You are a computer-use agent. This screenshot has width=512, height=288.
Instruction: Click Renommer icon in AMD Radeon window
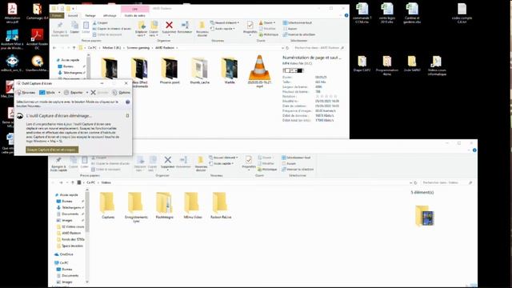[185, 27]
